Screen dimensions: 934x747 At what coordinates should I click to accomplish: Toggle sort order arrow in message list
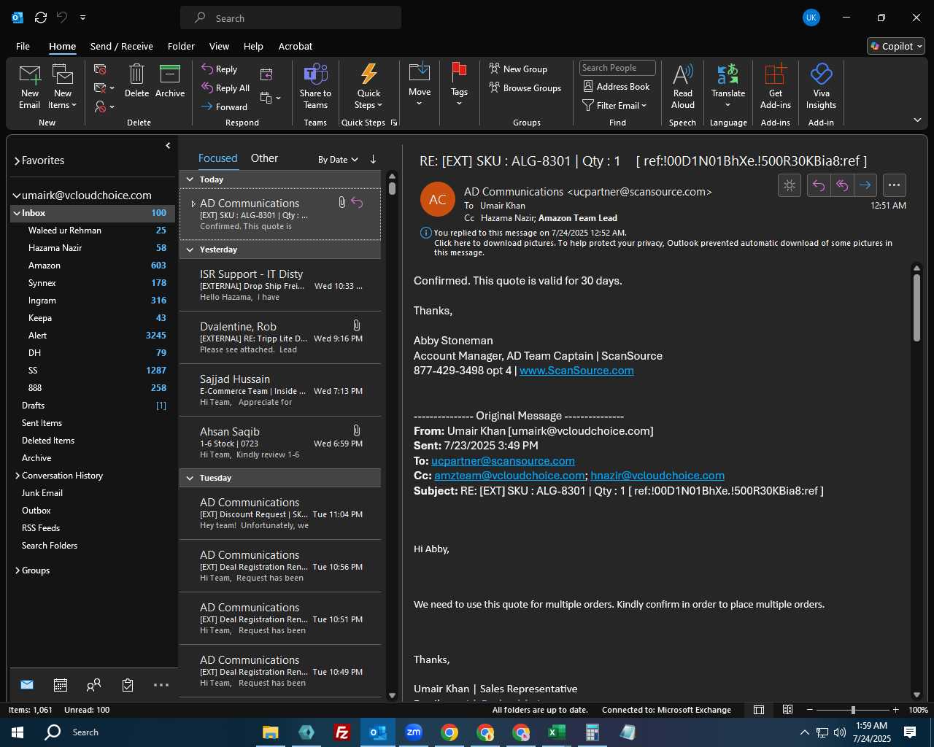pos(373,159)
